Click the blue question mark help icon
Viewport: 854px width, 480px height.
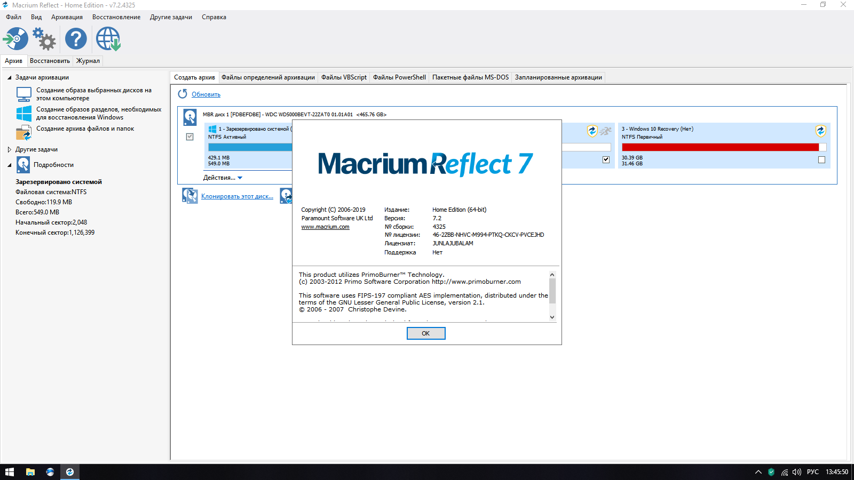76,39
